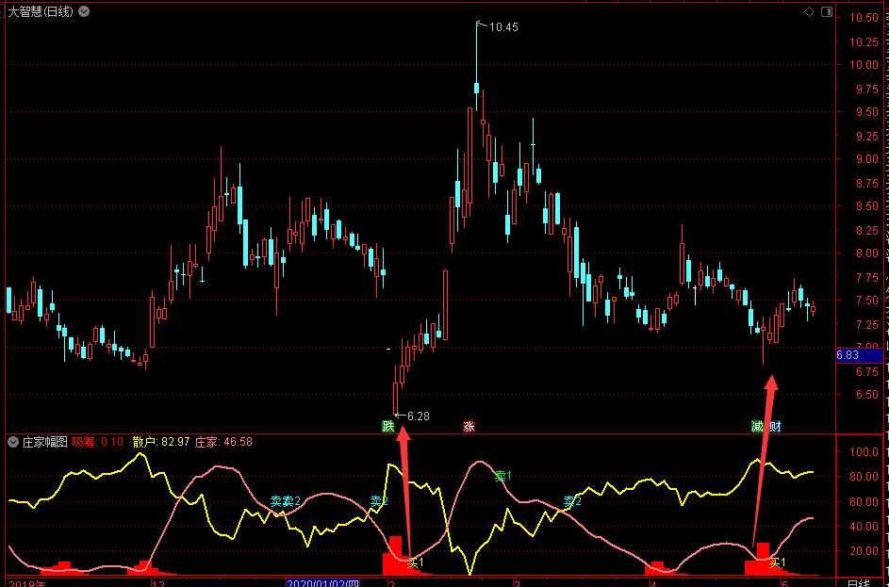
Task: Click the 2019年 label on time axis
Action: [x=27, y=583]
